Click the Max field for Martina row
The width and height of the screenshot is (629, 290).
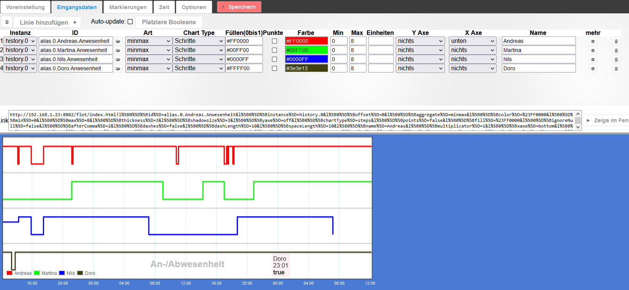pos(358,50)
